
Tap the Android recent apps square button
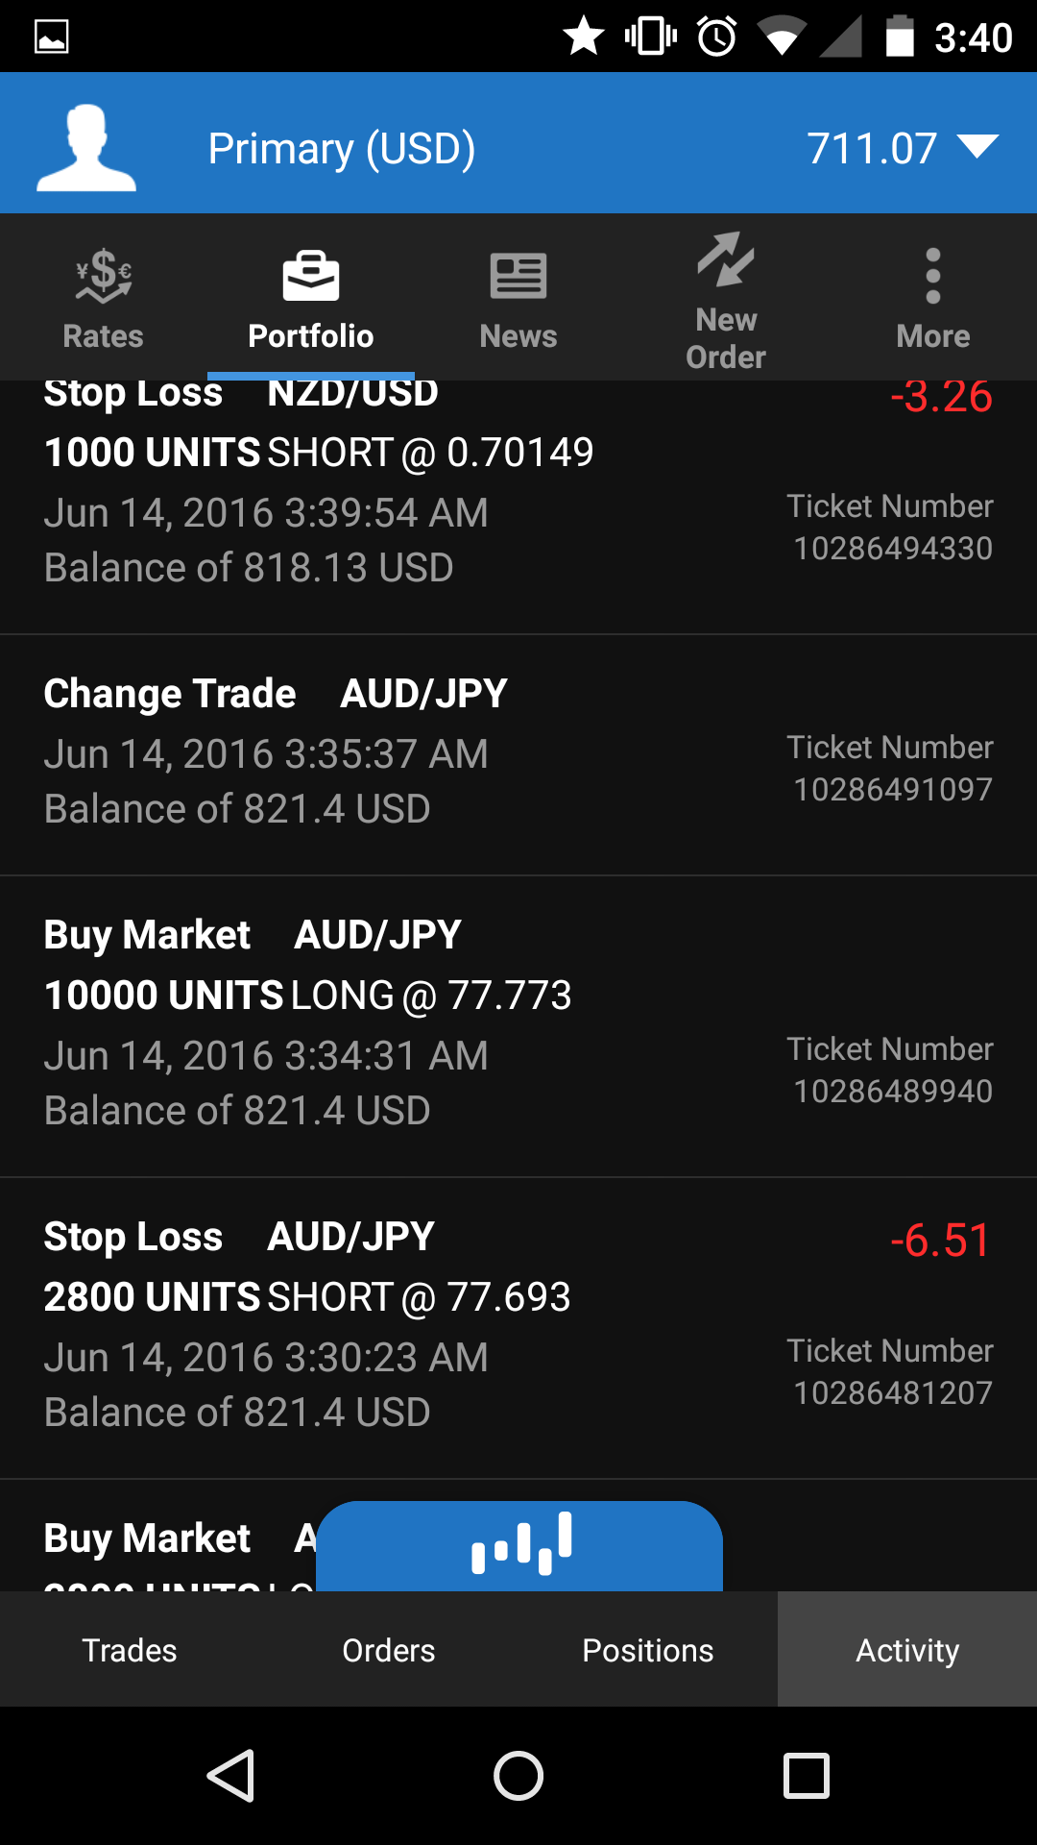pos(807,1775)
